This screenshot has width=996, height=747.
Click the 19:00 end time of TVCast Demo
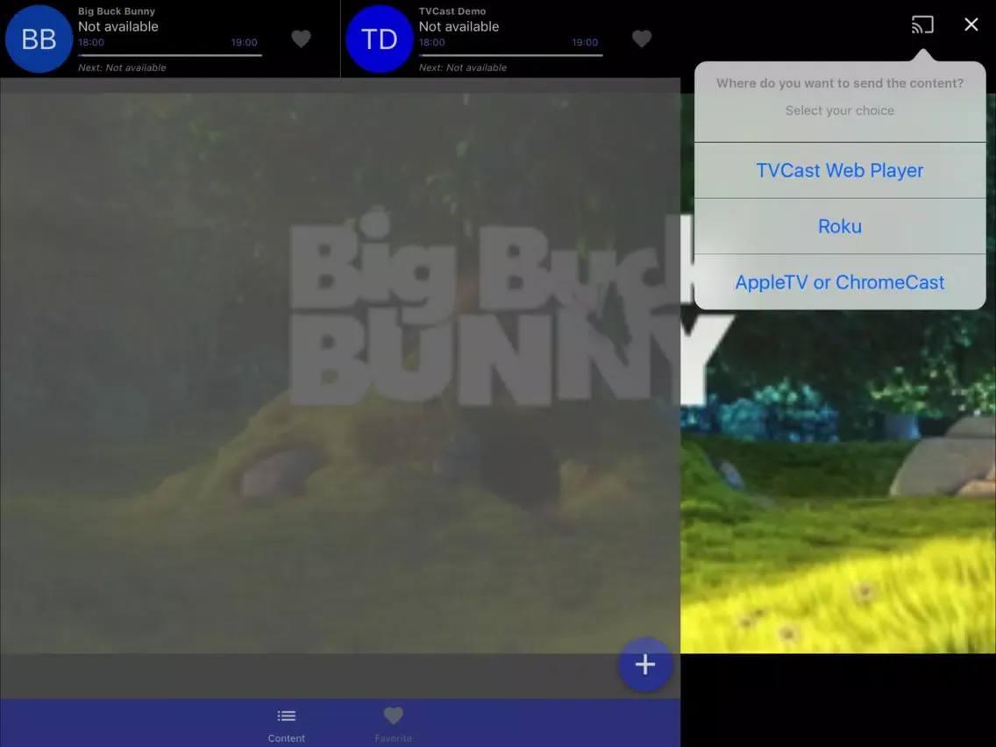[x=585, y=43]
